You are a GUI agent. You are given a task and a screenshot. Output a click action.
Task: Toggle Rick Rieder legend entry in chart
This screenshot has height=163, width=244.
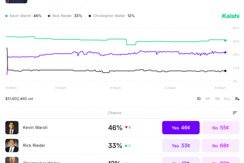(x=65, y=16)
